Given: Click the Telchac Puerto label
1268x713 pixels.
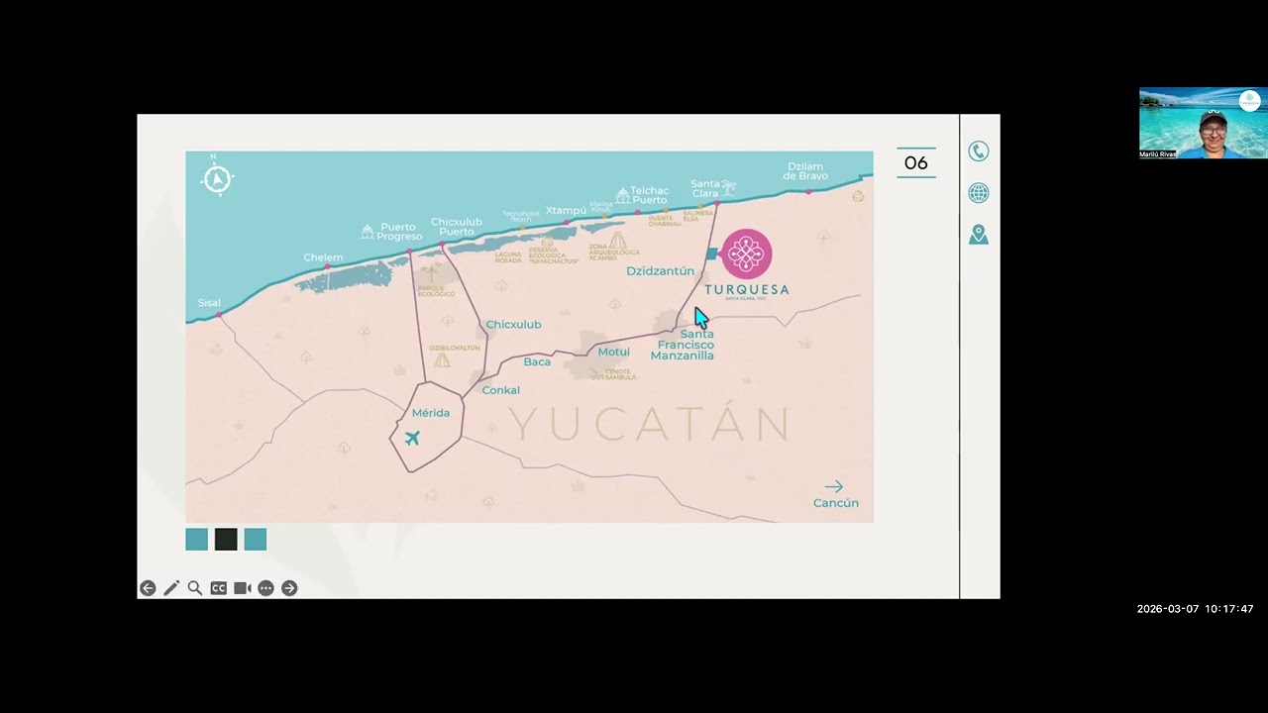Looking at the screenshot, I should click(x=650, y=195).
